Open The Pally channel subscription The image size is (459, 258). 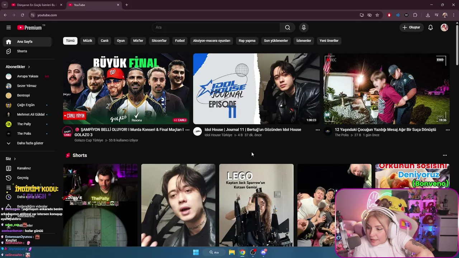tap(27, 124)
